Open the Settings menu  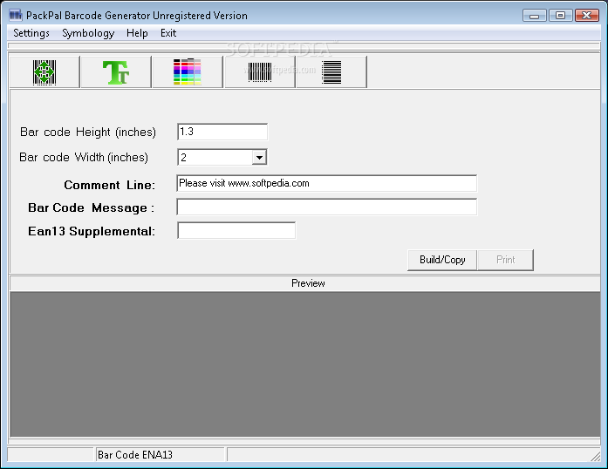coord(31,33)
